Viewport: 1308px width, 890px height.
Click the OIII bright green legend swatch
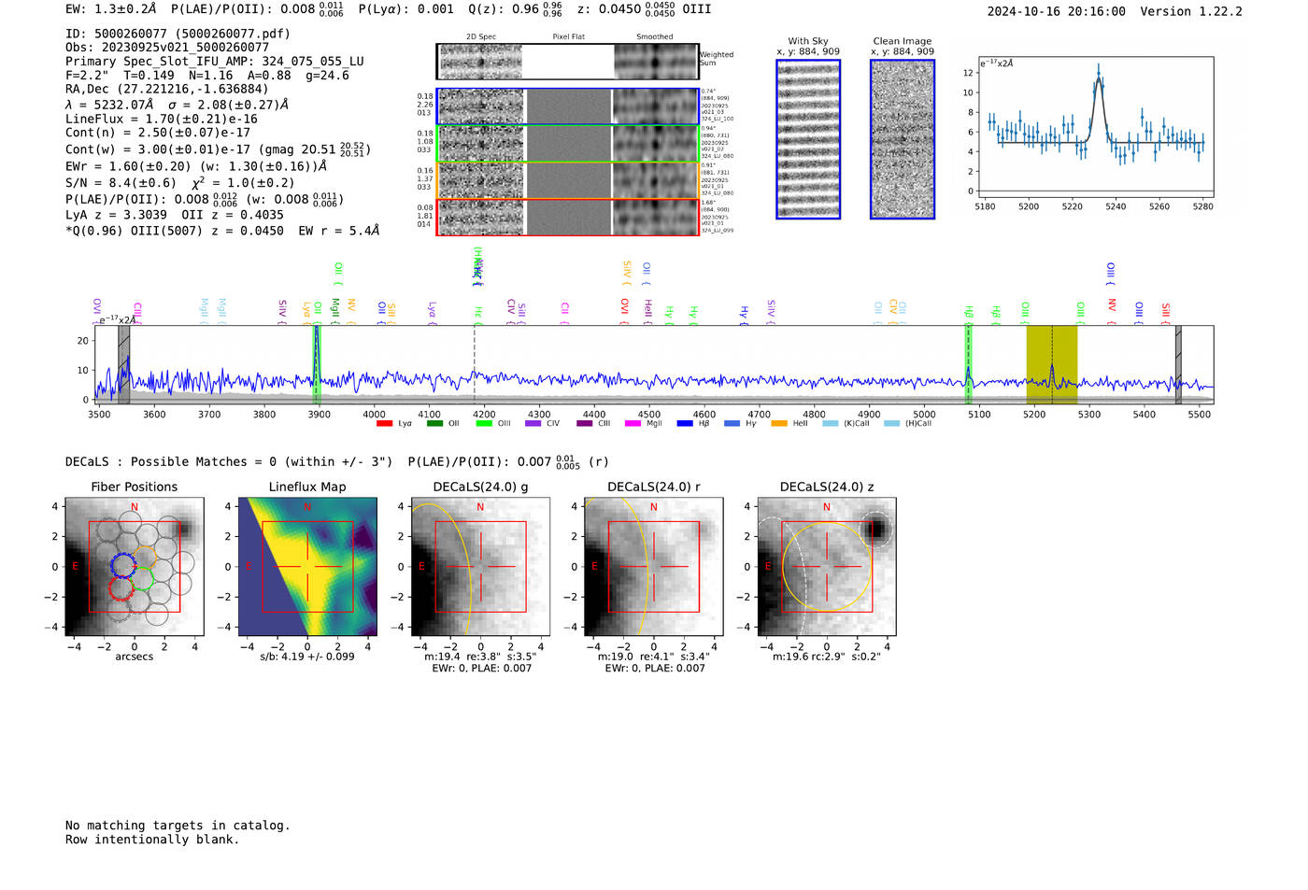tap(484, 424)
